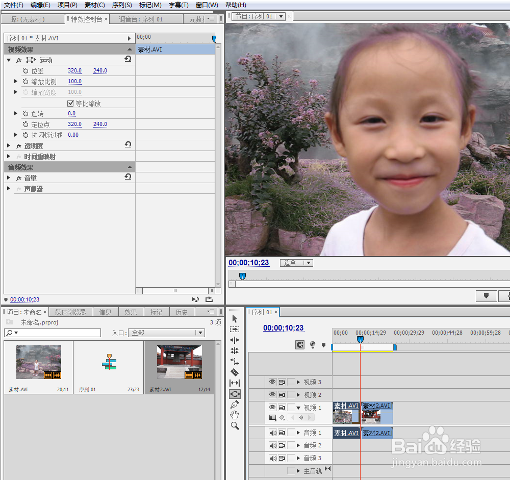
Task: Toggle the 旋转 animation stopwatch
Action: [x=25, y=114]
